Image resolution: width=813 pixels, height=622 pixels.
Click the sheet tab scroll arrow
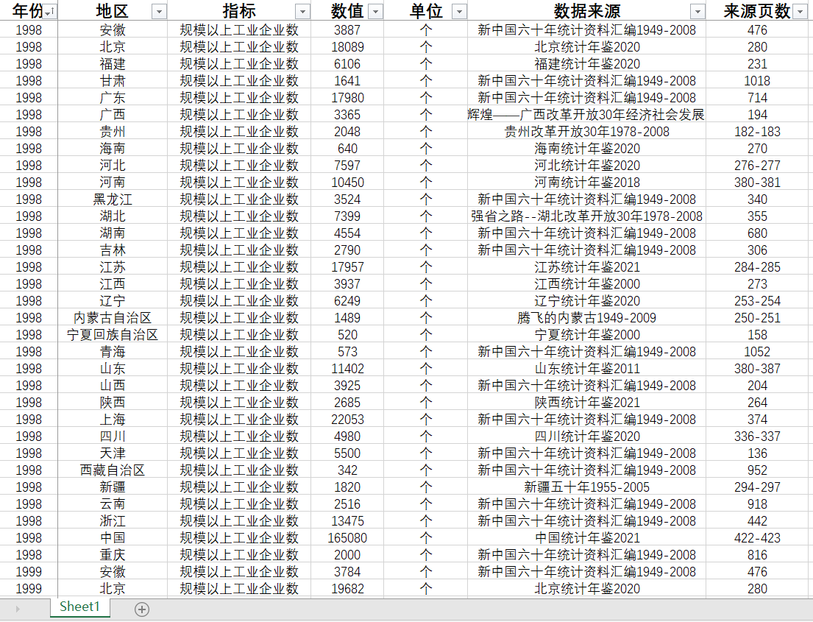18,609
